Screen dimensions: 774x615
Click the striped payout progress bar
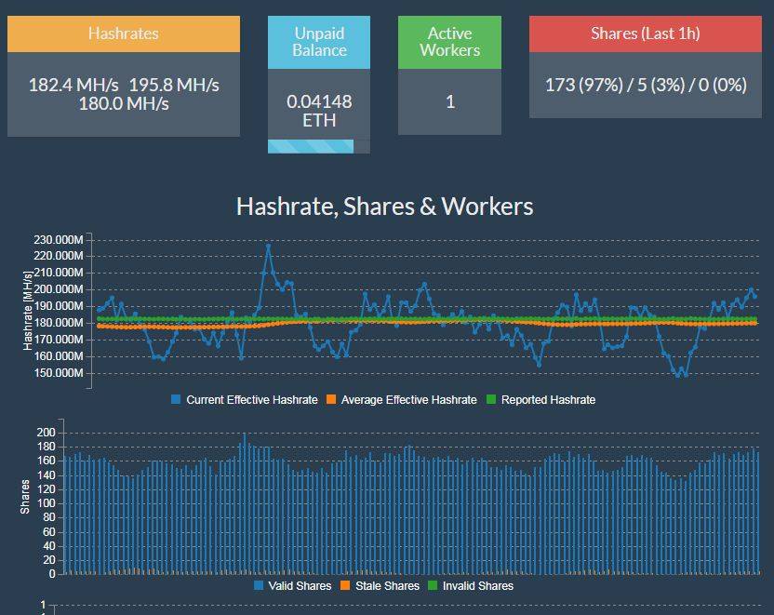point(311,146)
